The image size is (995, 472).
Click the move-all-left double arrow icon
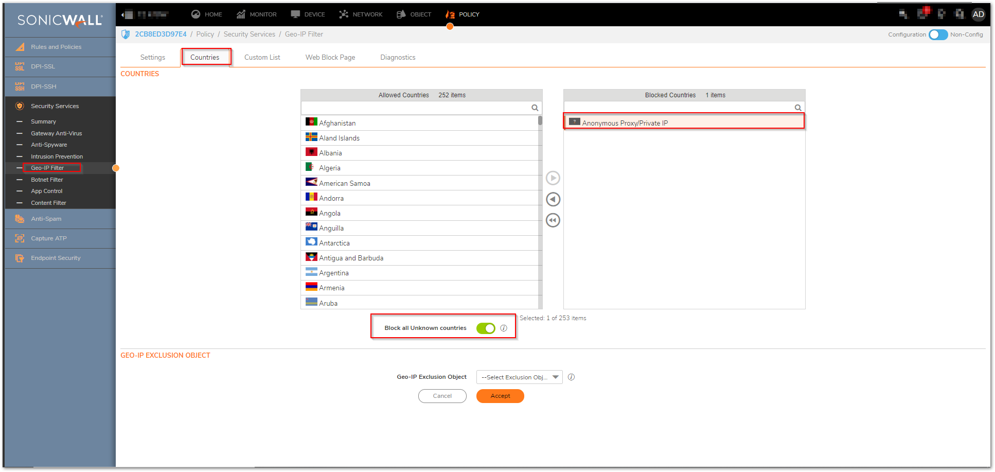(553, 220)
